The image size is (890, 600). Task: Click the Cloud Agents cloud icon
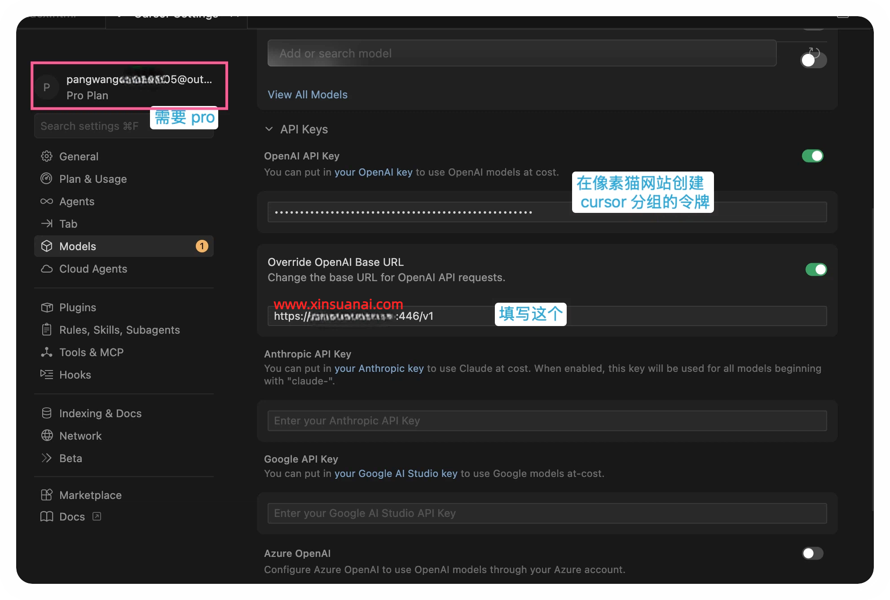[47, 269]
